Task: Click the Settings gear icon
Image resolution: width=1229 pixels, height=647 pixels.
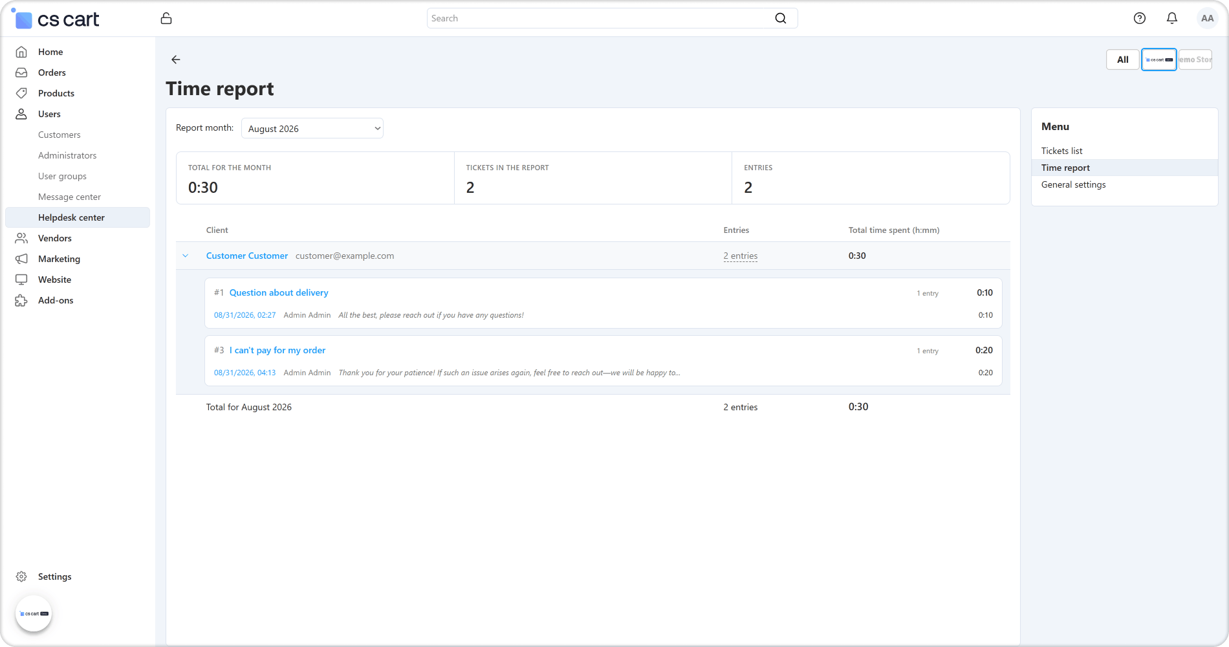Action: pos(21,576)
